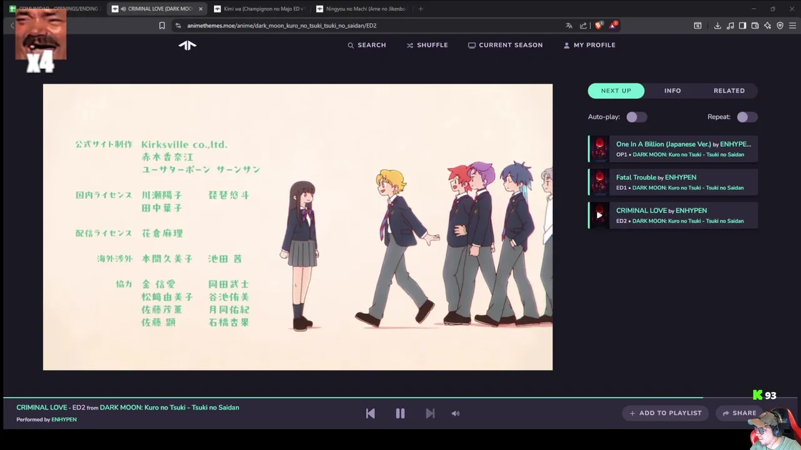Switch to the Related tab
801x450 pixels.
(729, 91)
